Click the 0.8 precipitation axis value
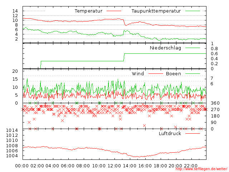The width and height of the screenshot is (229, 172). pyautogui.click(x=214, y=49)
